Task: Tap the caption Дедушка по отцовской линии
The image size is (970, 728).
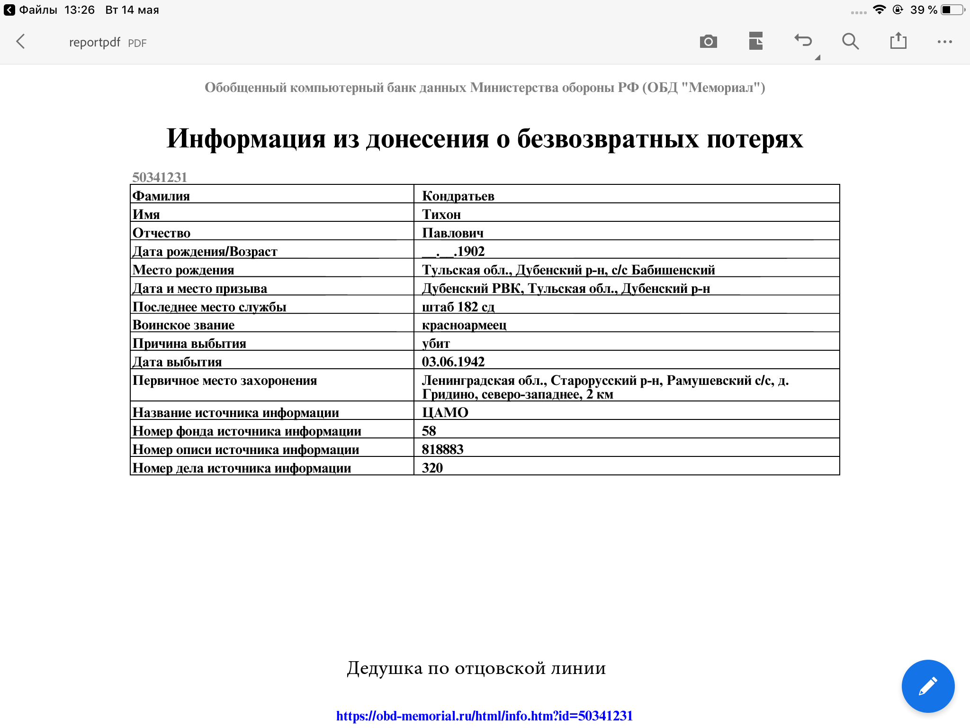Action: [x=476, y=668]
